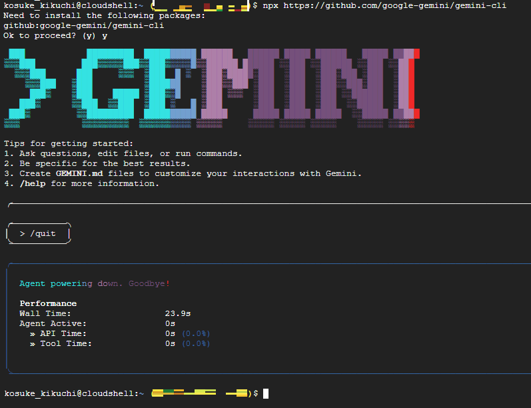
Task: Click the GEMINI ASCII art banner
Action: point(212,88)
